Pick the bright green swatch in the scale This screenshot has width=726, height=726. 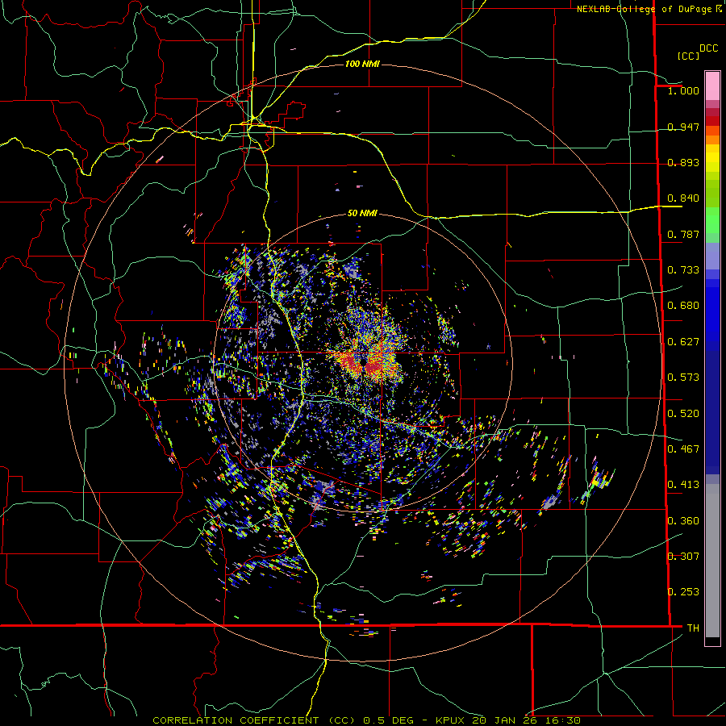(x=712, y=220)
